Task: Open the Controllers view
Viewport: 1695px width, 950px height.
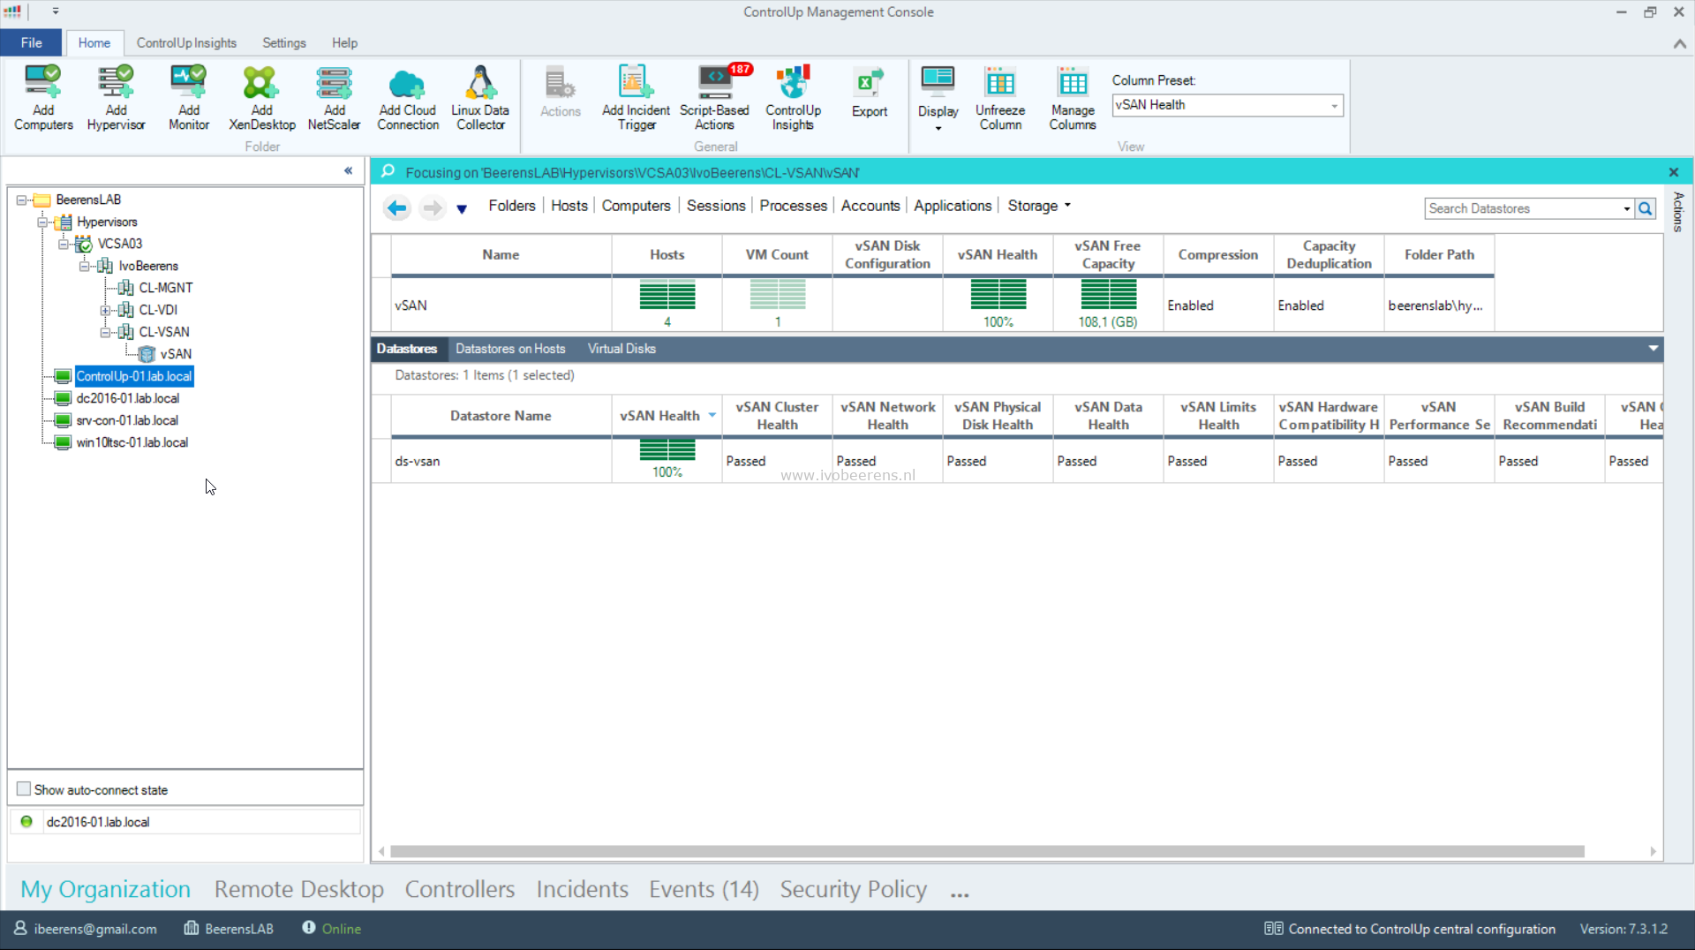Action: [x=459, y=888]
